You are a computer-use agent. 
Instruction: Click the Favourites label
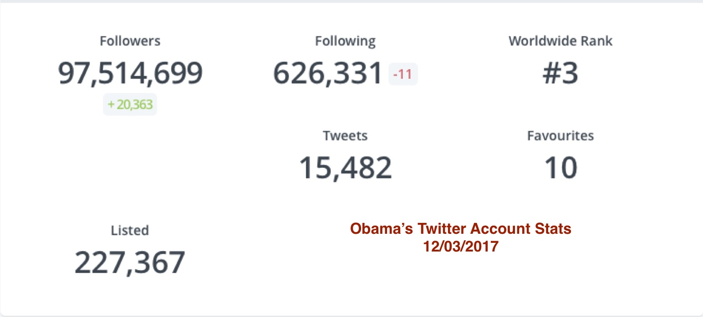point(560,136)
